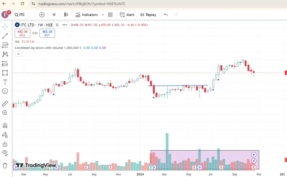Hide all drawings with eye icon
The height and width of the screenshot is (177, 287).
(5, 153)
